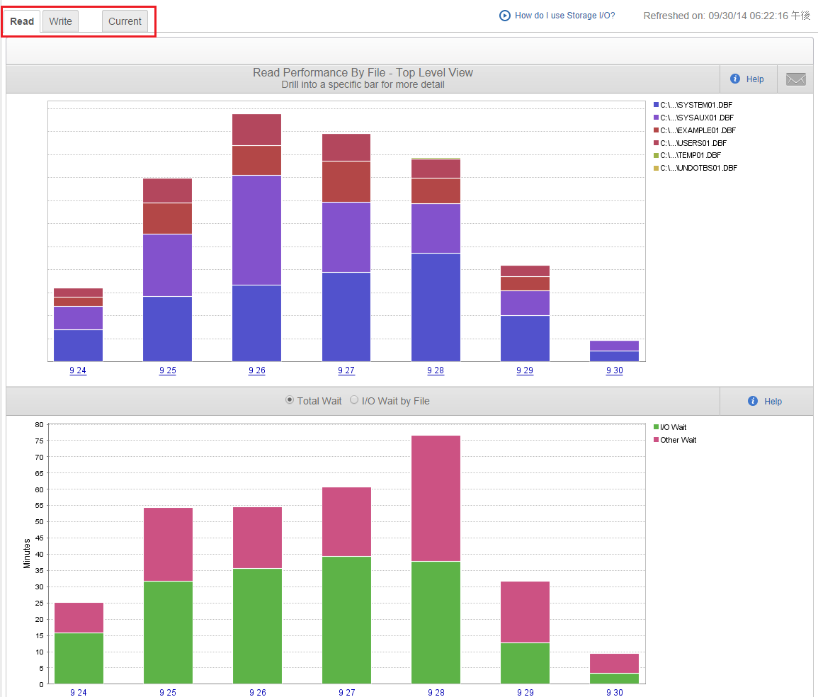Click the 9 28 green I/O Wait bar
Screen dimensions: 818x697
(436, 622)
